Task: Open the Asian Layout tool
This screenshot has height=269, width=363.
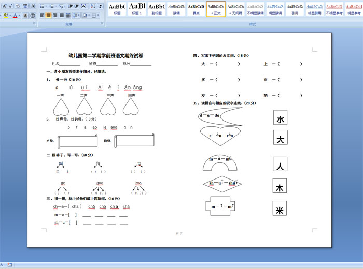Action: (83, 6)
